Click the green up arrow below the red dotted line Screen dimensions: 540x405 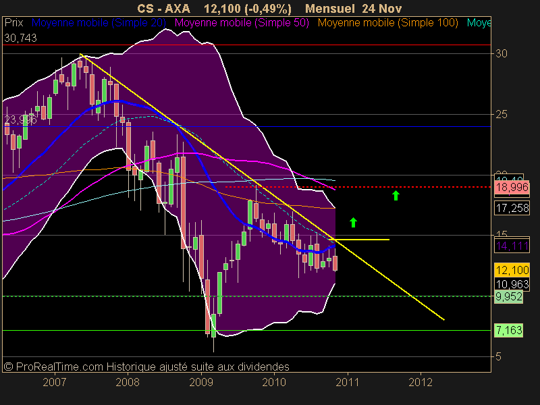point(396,195)
